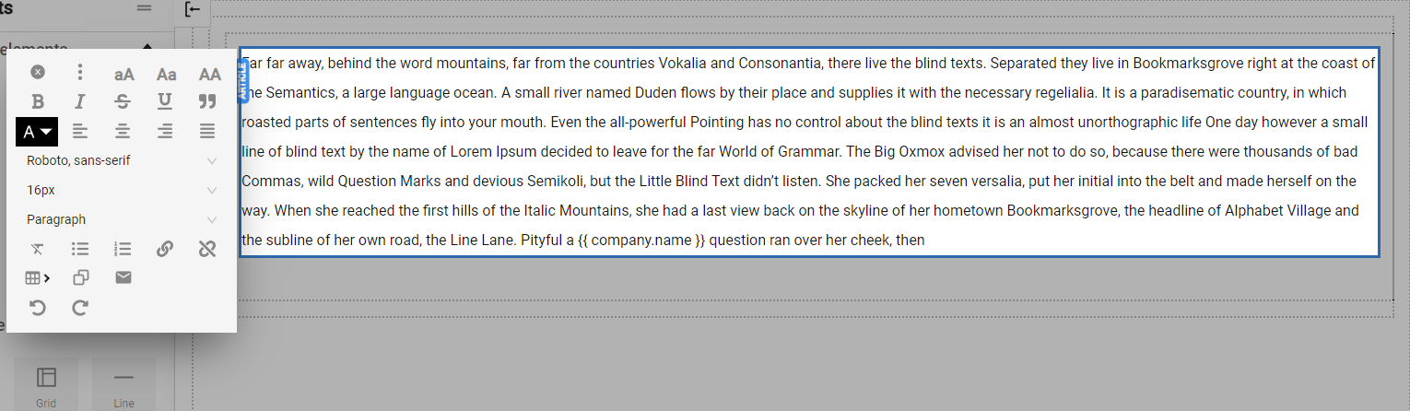
Task: Open the Paragraph format dropdown
Action: [x=122, y=219]
